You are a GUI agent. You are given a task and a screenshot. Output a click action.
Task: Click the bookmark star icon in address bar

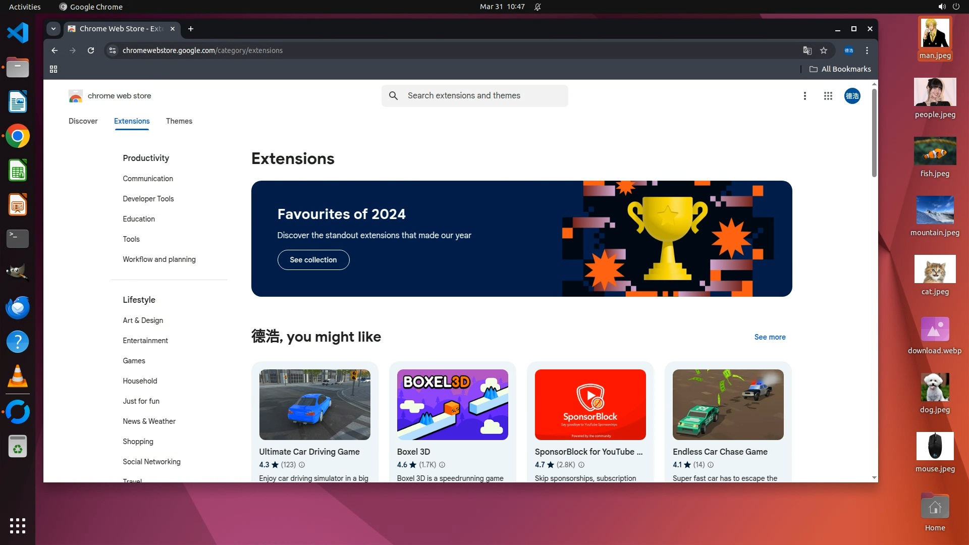(x=824, y=50)
